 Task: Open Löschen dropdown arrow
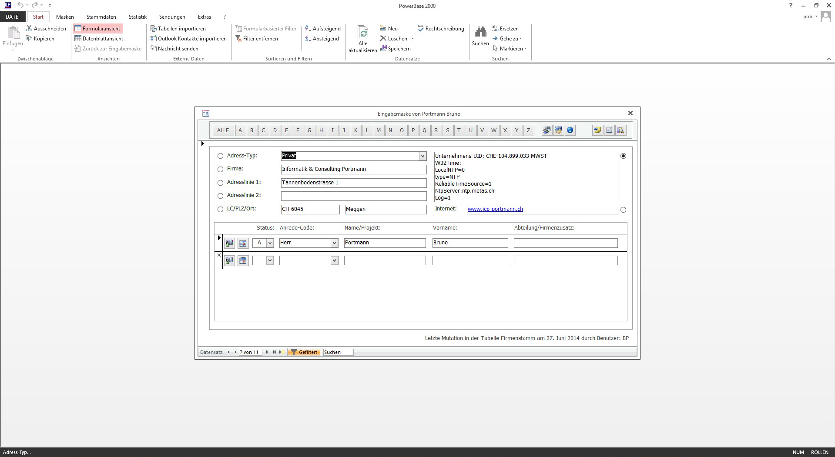click(x=412, y=39)
